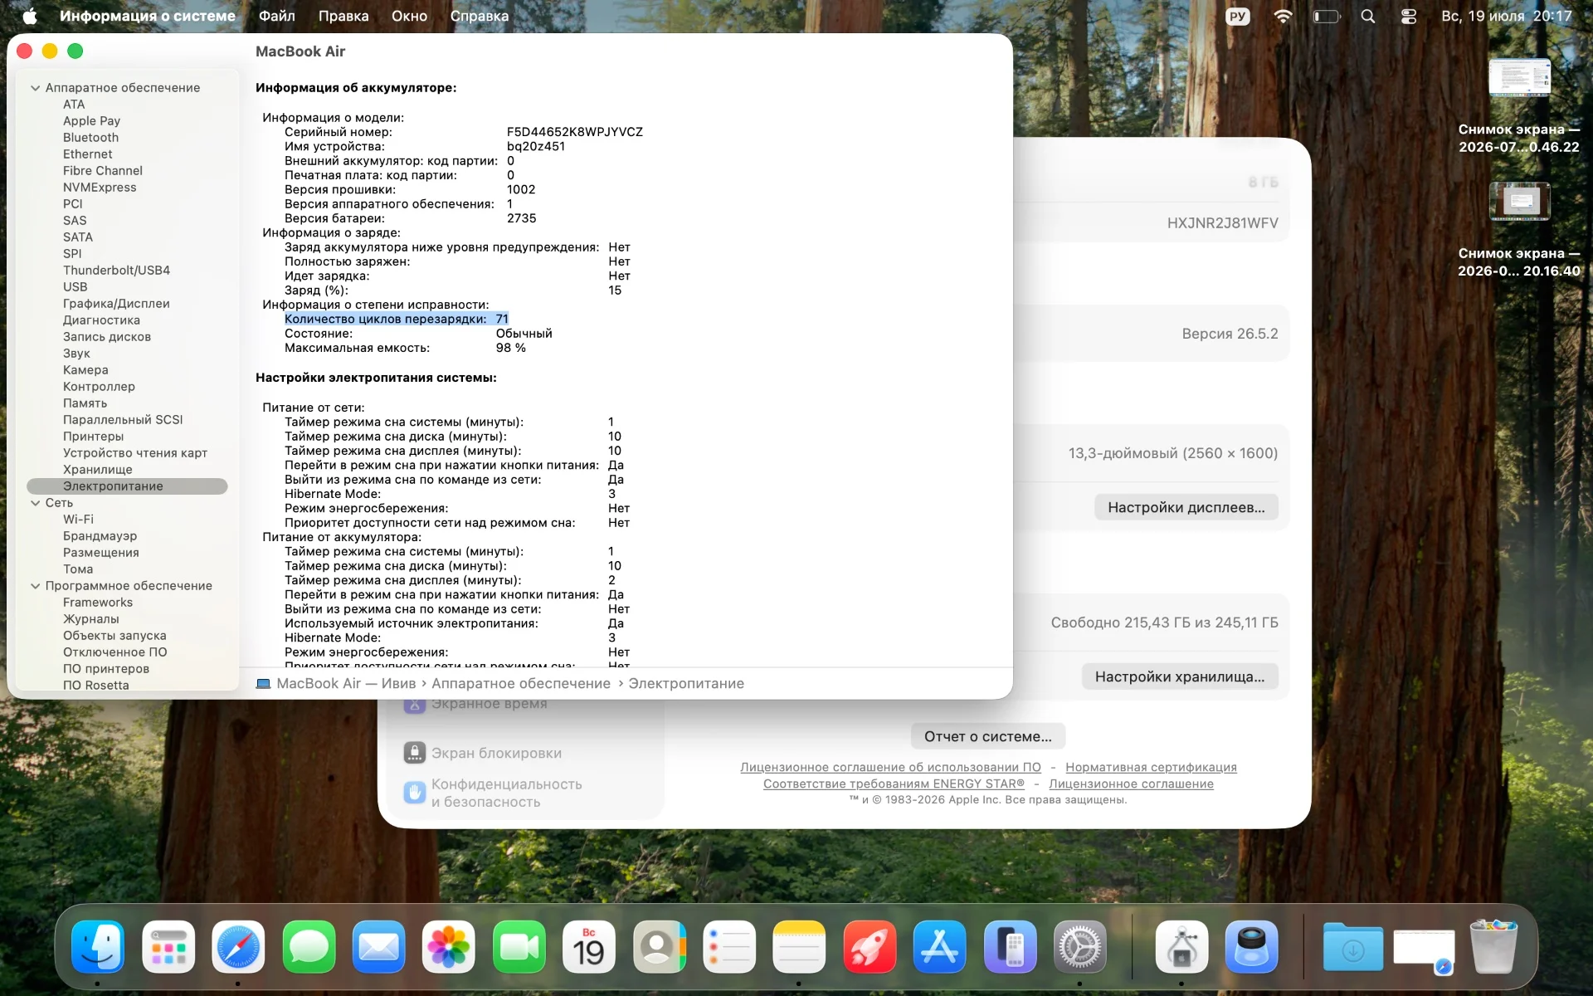Open Spotlight search in menu bar
This screenshot has height=996, width=1593.
[x=1368, y=16]
